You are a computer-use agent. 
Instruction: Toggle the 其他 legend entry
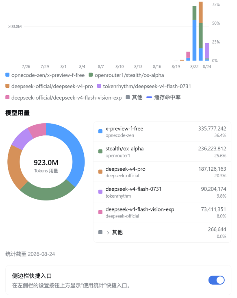pos(134,98)
